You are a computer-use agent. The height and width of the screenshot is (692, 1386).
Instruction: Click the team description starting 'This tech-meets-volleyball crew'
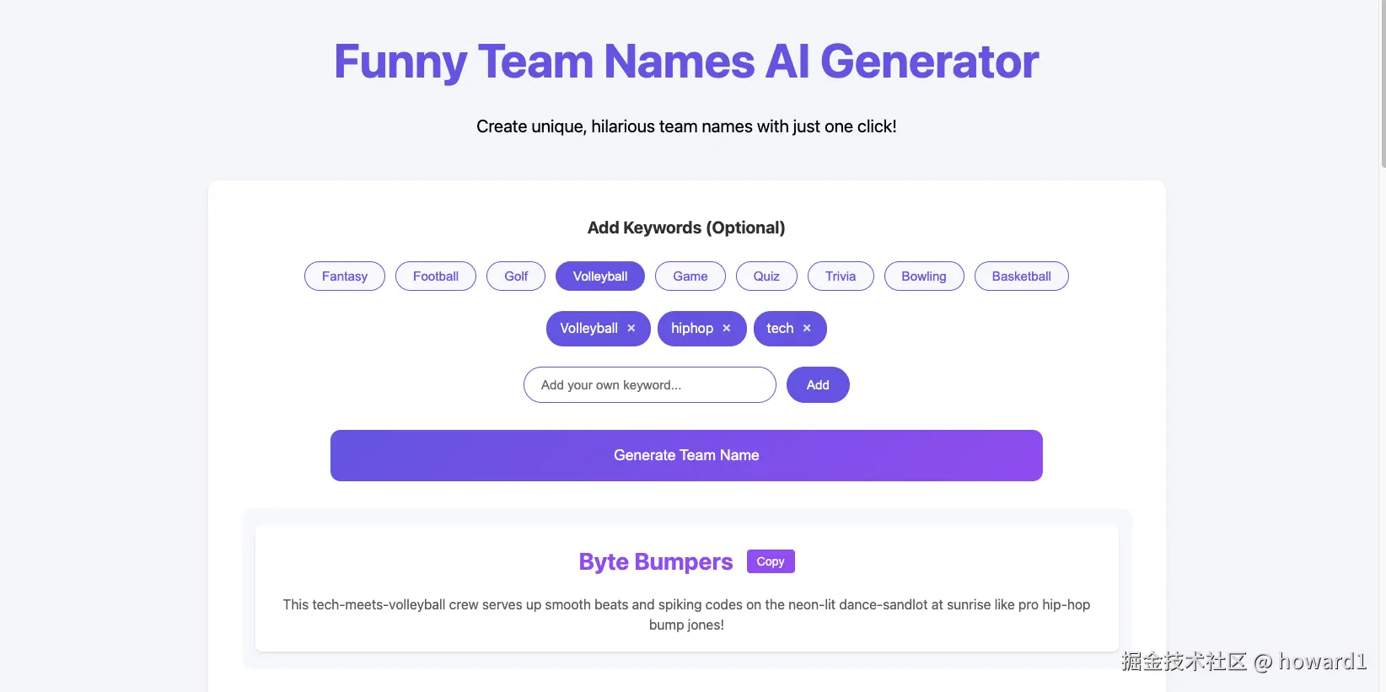[x=686, y=615]
